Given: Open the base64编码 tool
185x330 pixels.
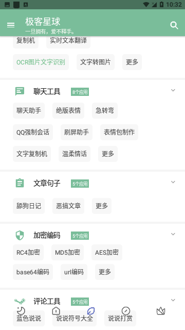Looking at the screenshot, I should [x=33, y=272].
